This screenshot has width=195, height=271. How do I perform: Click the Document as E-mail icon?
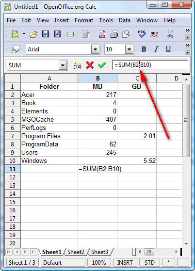(x=70, y=34)
